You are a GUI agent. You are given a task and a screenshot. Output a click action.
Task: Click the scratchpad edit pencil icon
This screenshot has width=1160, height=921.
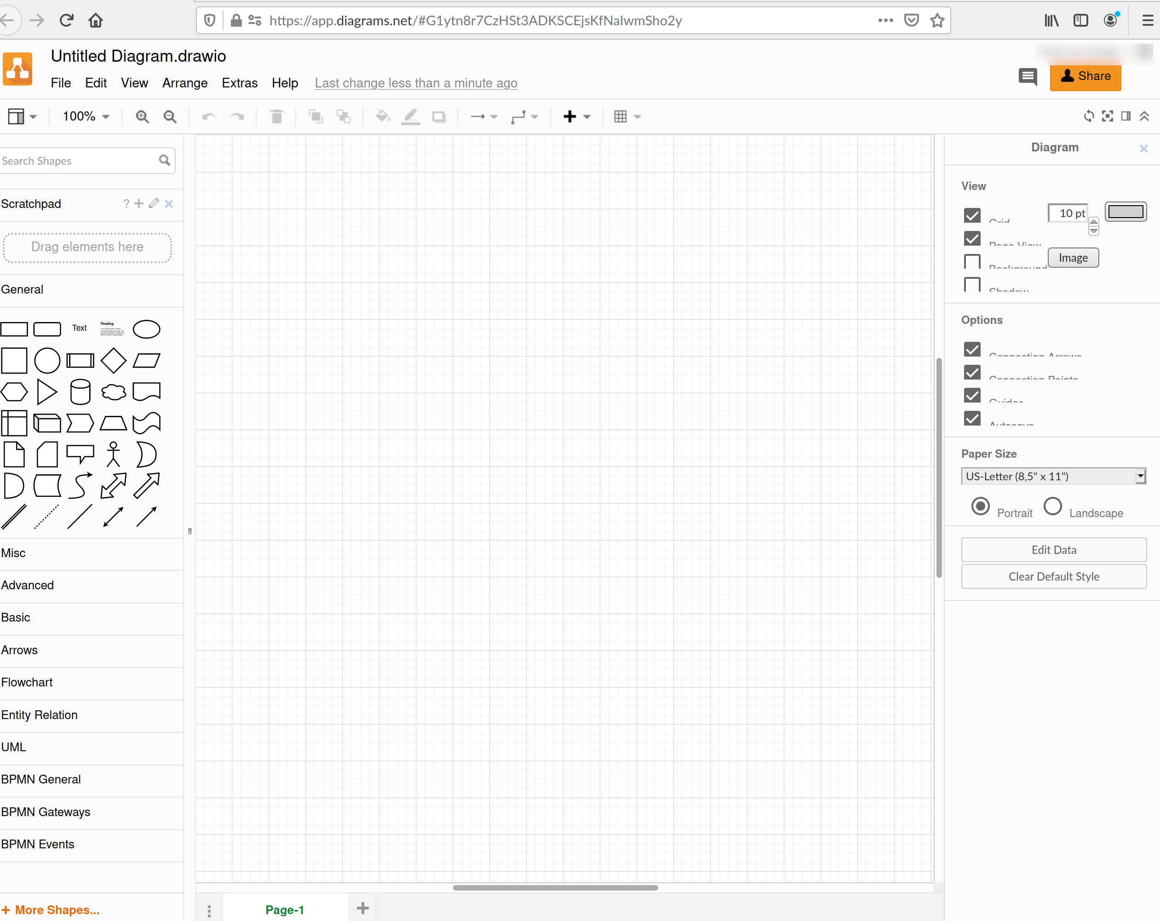[x=154, y=203]
